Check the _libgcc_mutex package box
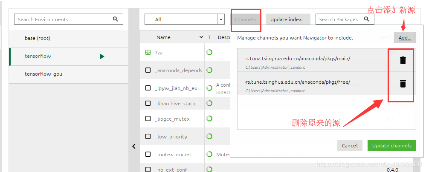Viewport: 426px width, 172px height. [x=148, y=118]
